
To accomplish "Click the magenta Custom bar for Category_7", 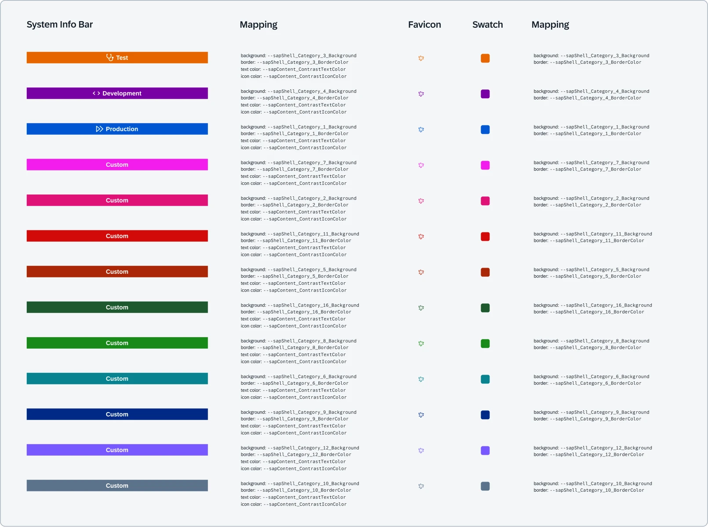I will pos(117,165).
